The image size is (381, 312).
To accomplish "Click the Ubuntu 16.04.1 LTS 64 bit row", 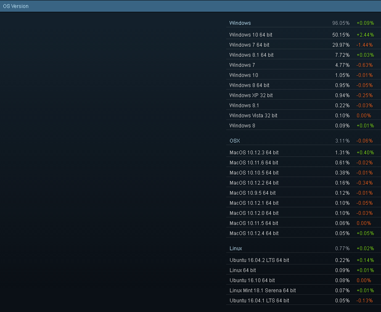I will pyautogui.click(x=304, y=301).
